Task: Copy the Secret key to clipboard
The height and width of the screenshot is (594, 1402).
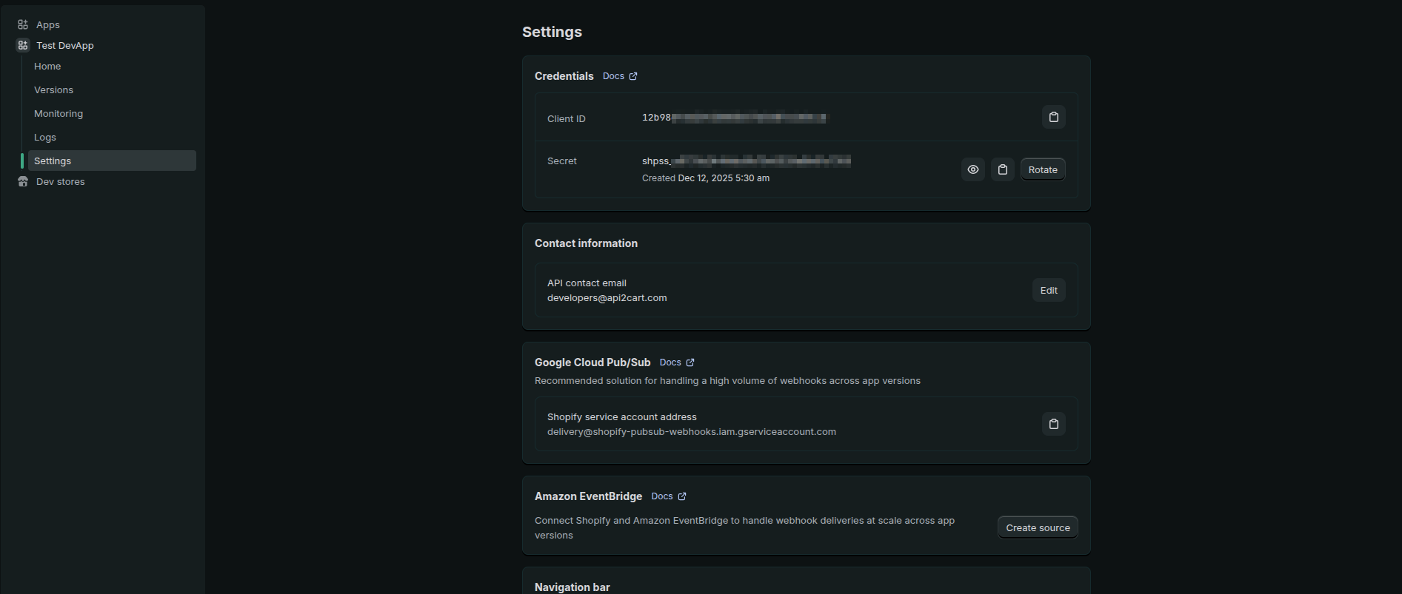Action: [1002, 169]
